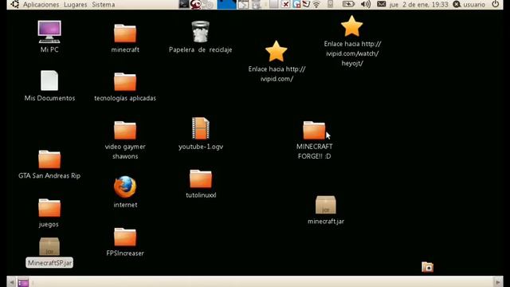510x287 pixels.
Task: Open the Lugares menu
Action: click(x=76, y=5)
